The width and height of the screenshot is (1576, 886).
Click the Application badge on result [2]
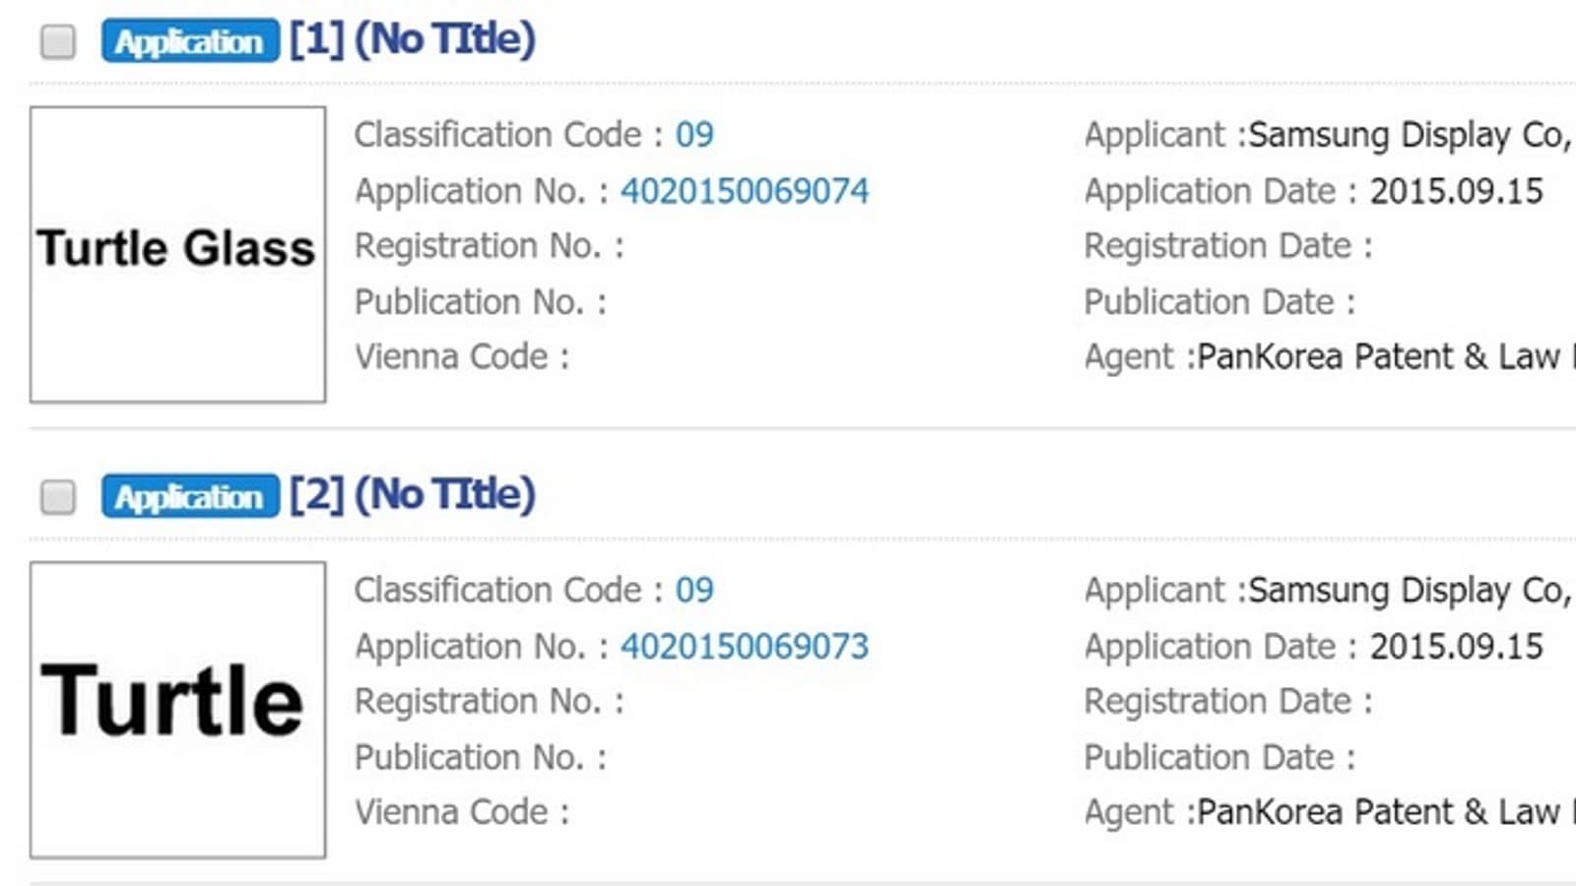(x=189, y=497)
